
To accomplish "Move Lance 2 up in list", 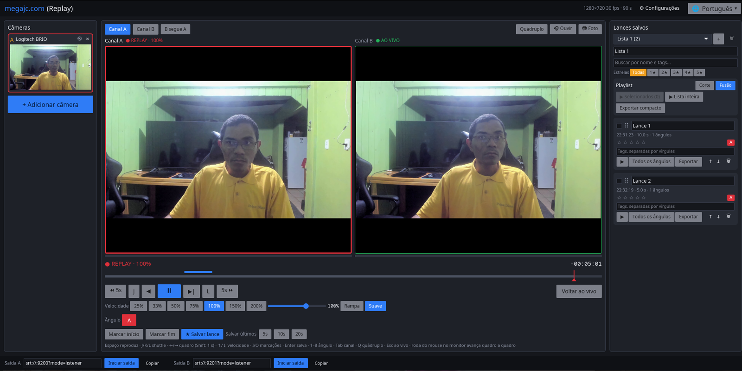I will click(710, 217).
